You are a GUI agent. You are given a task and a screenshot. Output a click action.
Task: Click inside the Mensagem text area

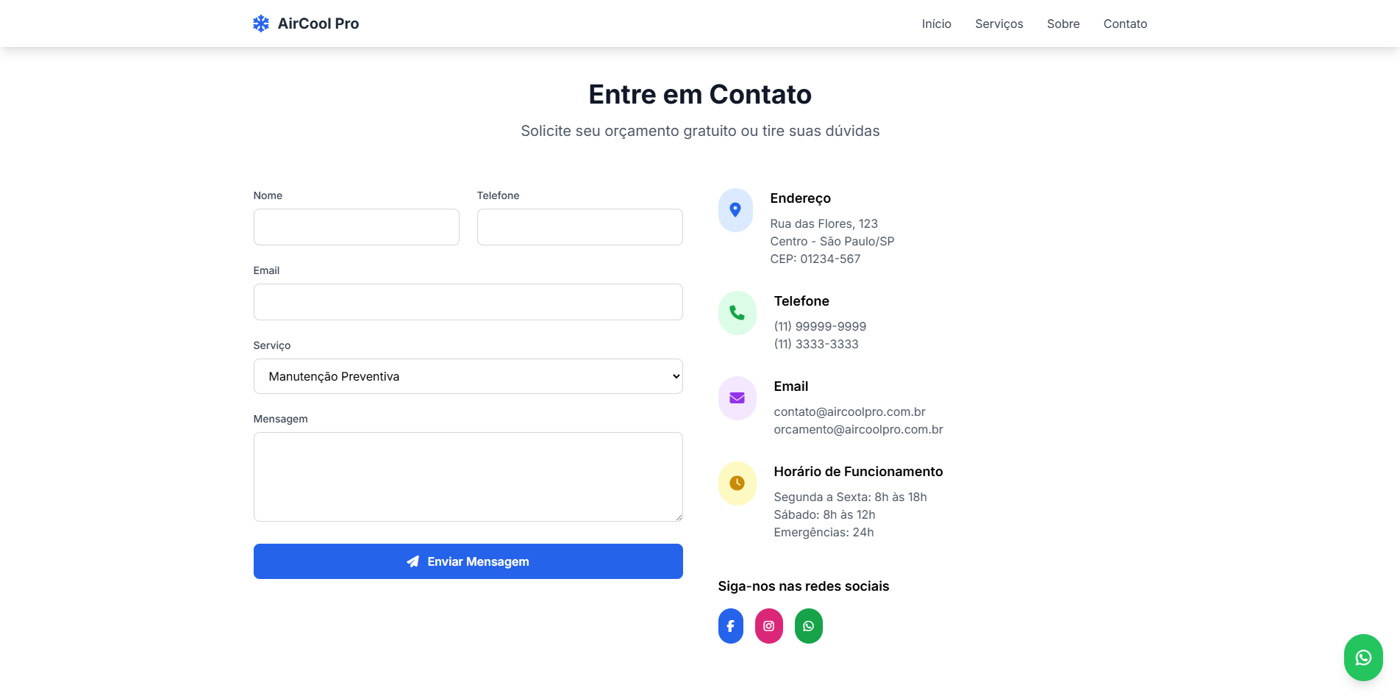coord(468,477)
